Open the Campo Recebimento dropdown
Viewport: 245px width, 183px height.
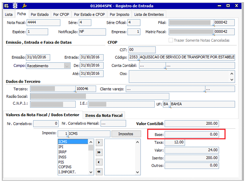tap(67, 66)
